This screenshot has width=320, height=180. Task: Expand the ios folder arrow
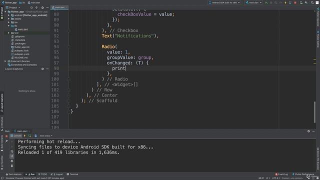pyautogui.click(x=9, y=22)
